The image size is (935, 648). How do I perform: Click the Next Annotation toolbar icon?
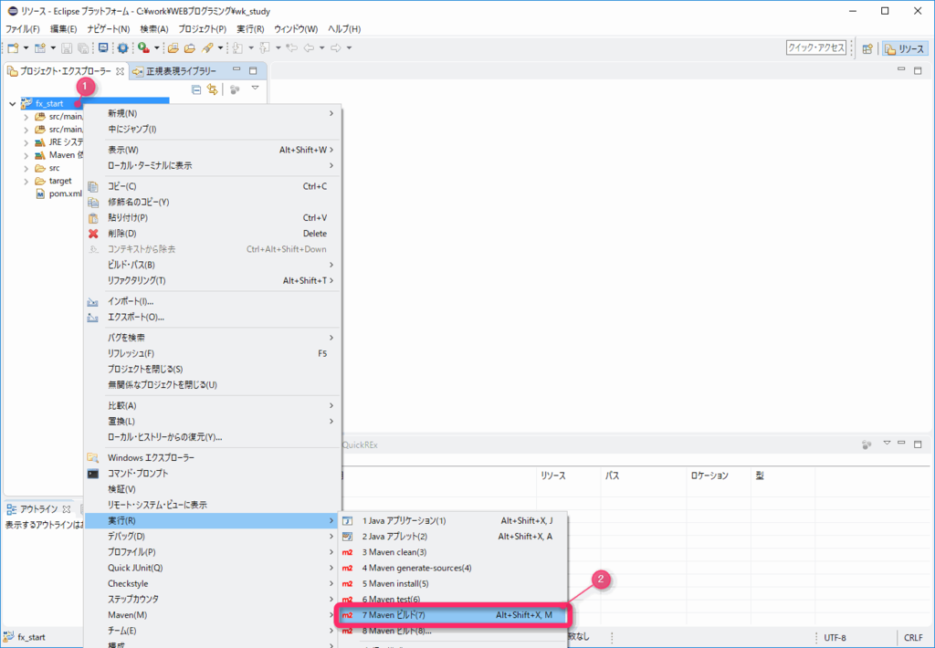click(237, 47)
